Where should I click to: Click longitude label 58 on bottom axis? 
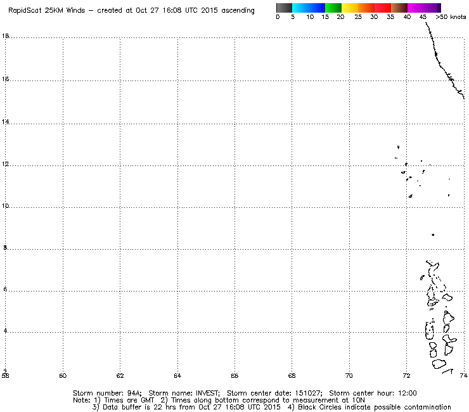[x=5, y=375]
